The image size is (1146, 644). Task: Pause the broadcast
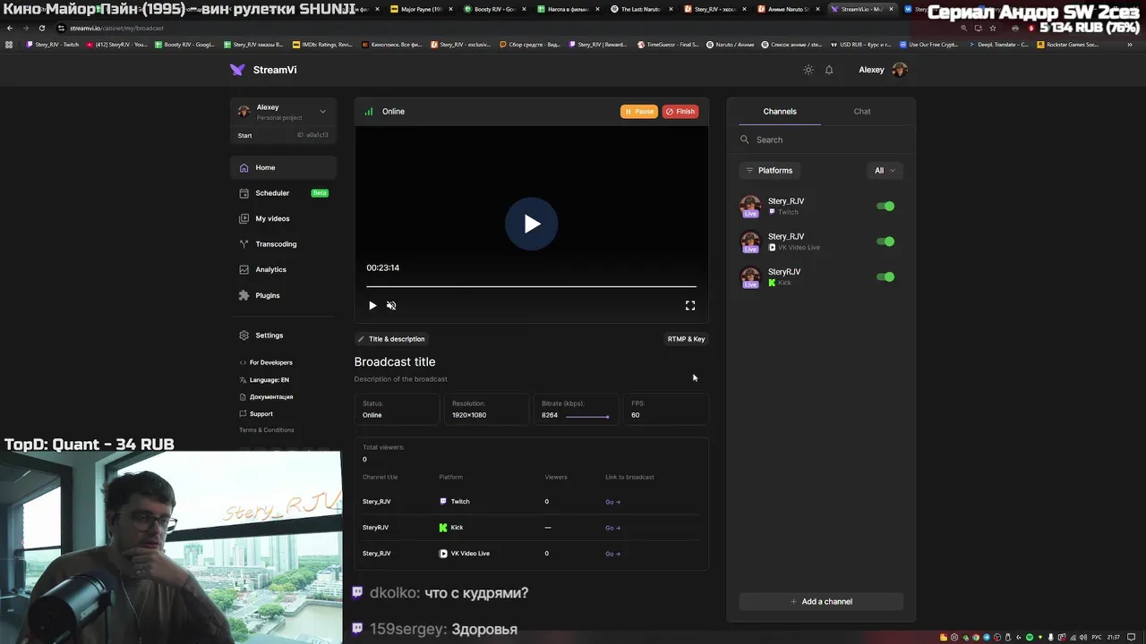click(x=639, y=112)
